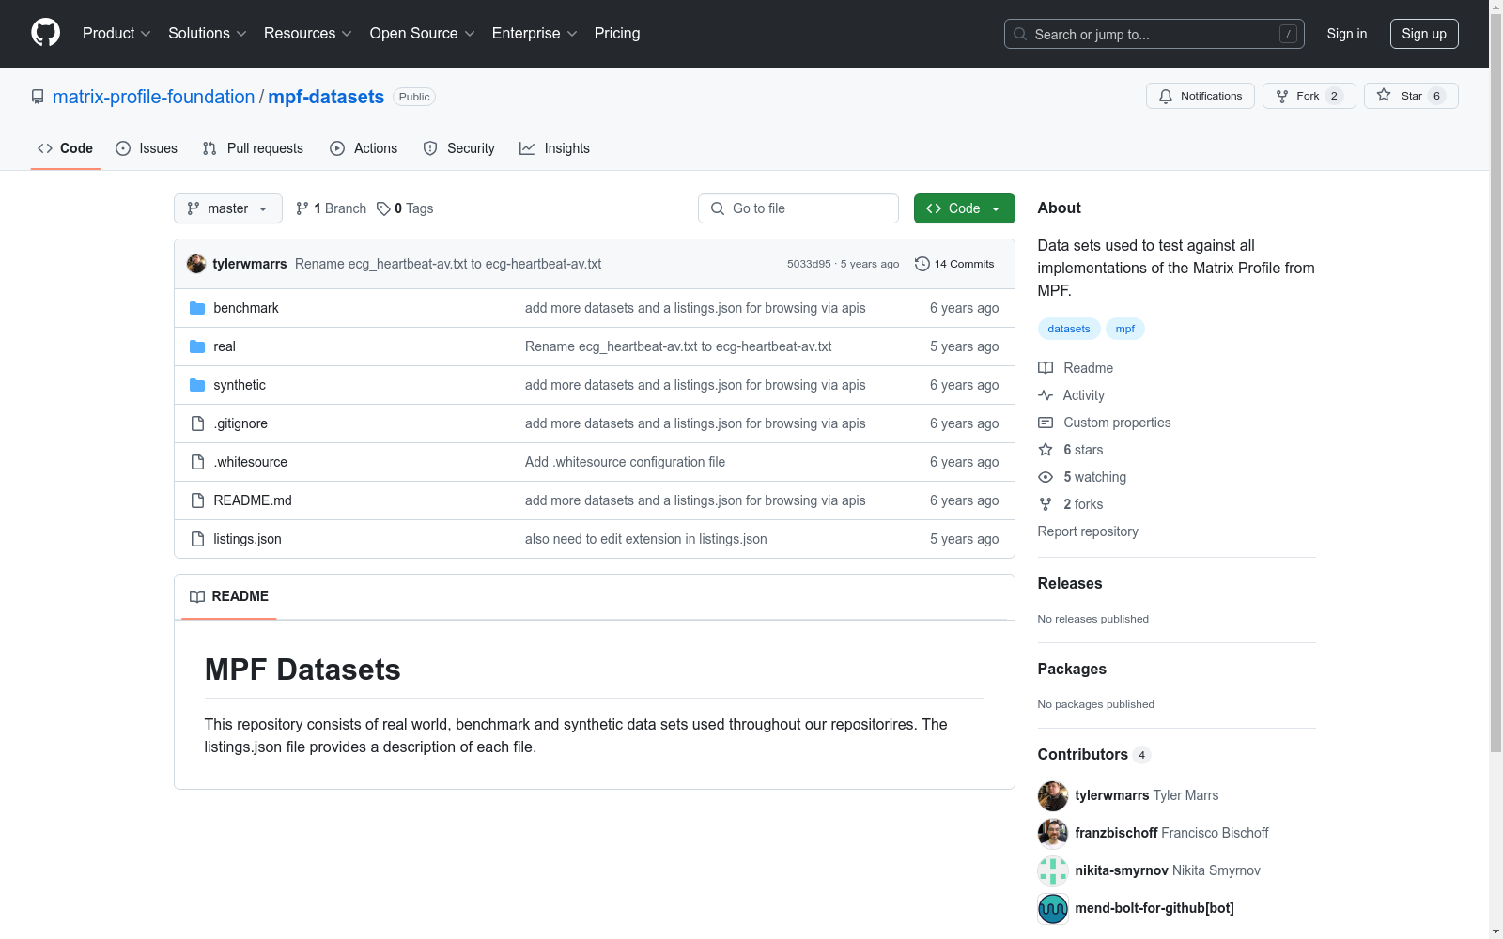Open 'also need to edit extension' commit message
This screenshot has width=1503, height=939.
646,539
